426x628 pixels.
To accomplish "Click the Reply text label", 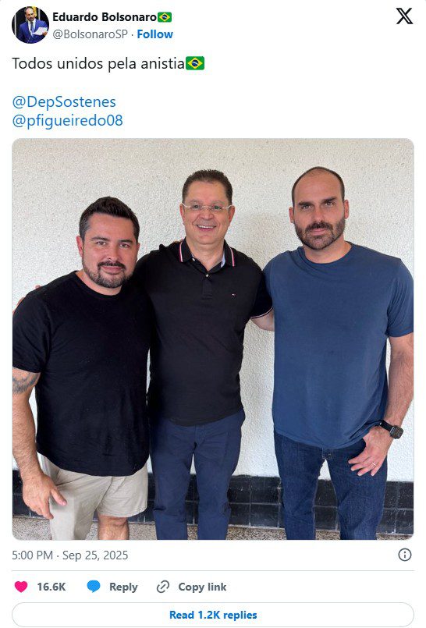I will pos(123,587).
